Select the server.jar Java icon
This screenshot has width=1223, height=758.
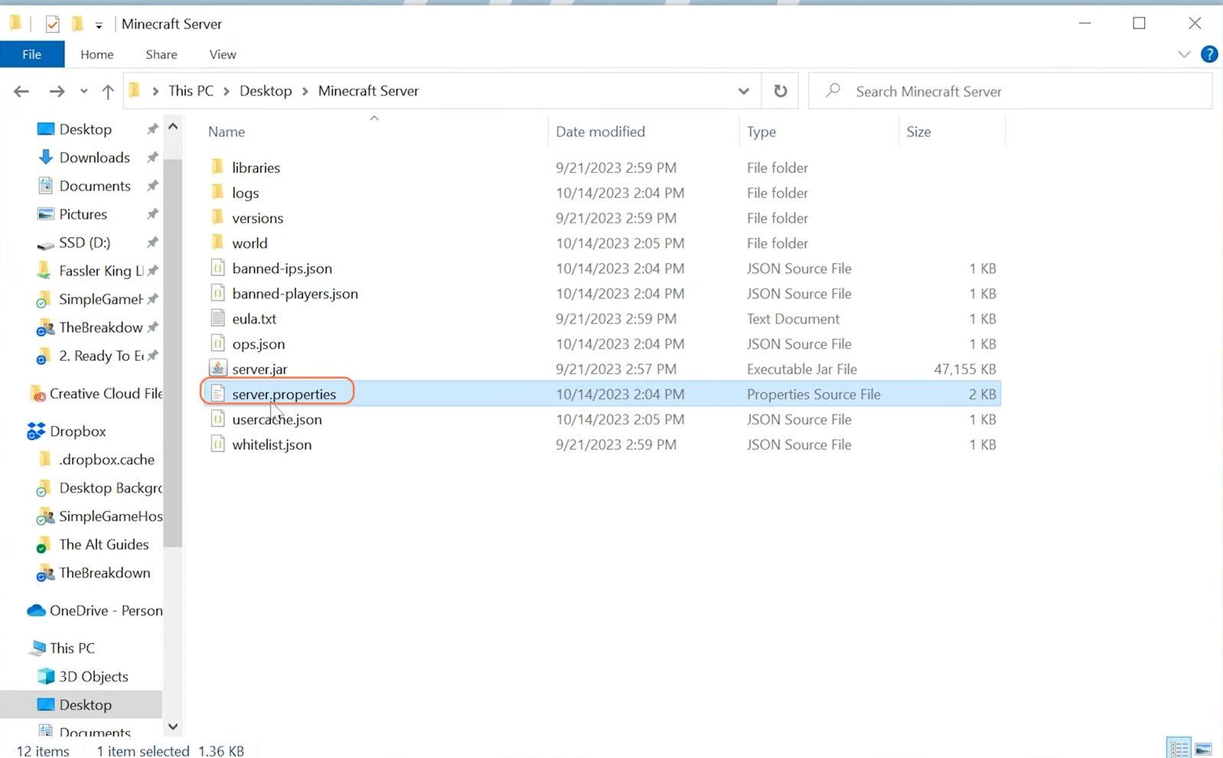pos(217,369)
